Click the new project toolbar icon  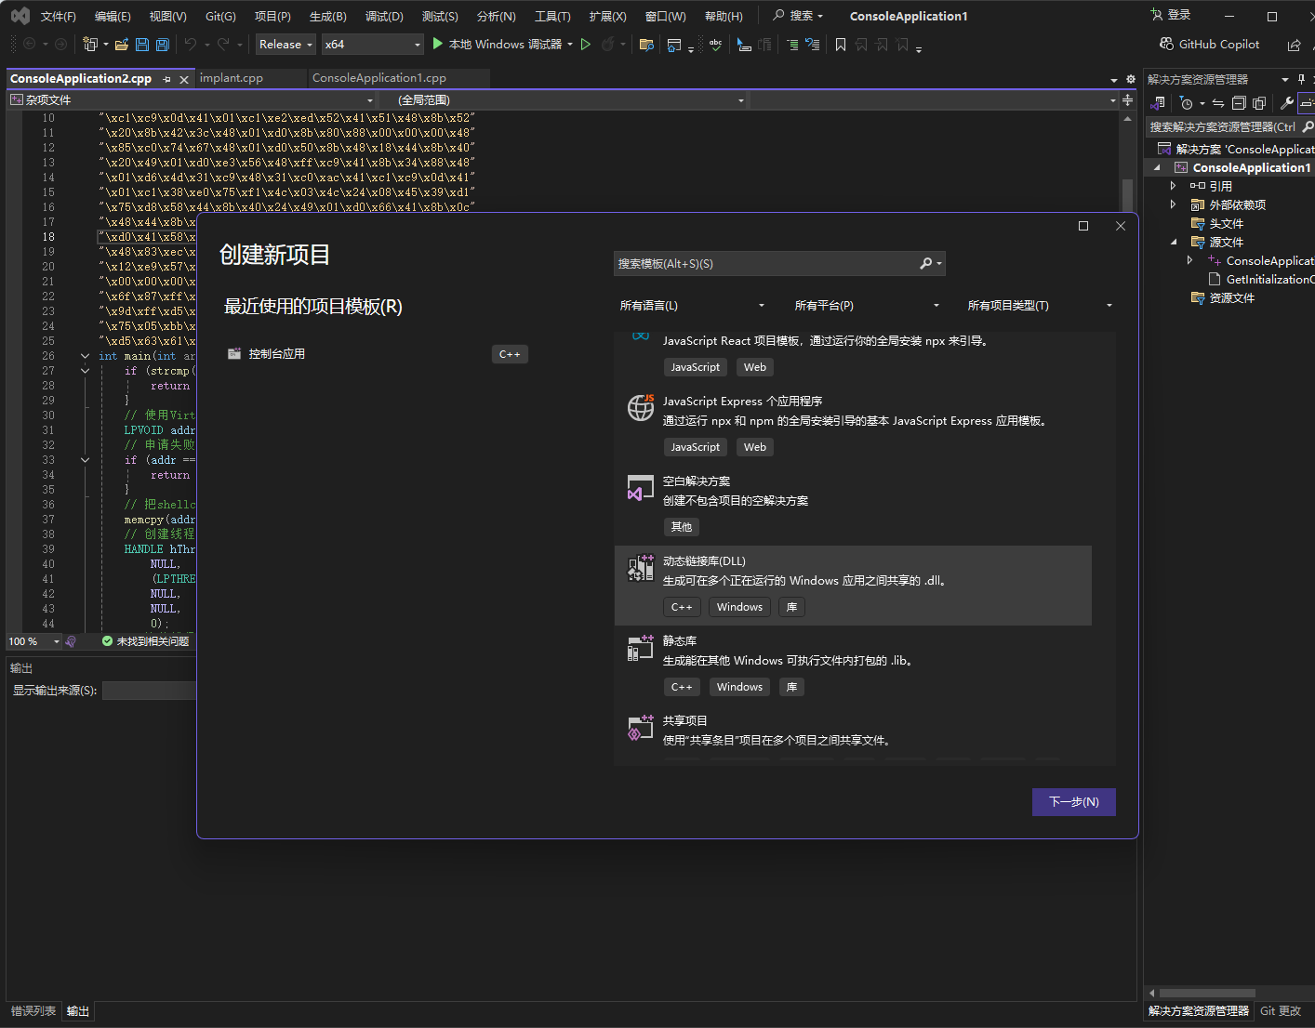90,44
